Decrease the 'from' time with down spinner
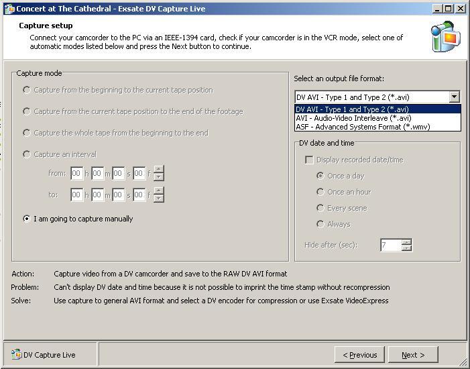The width and height of the screenshot is (470, 369). (158, 177)
